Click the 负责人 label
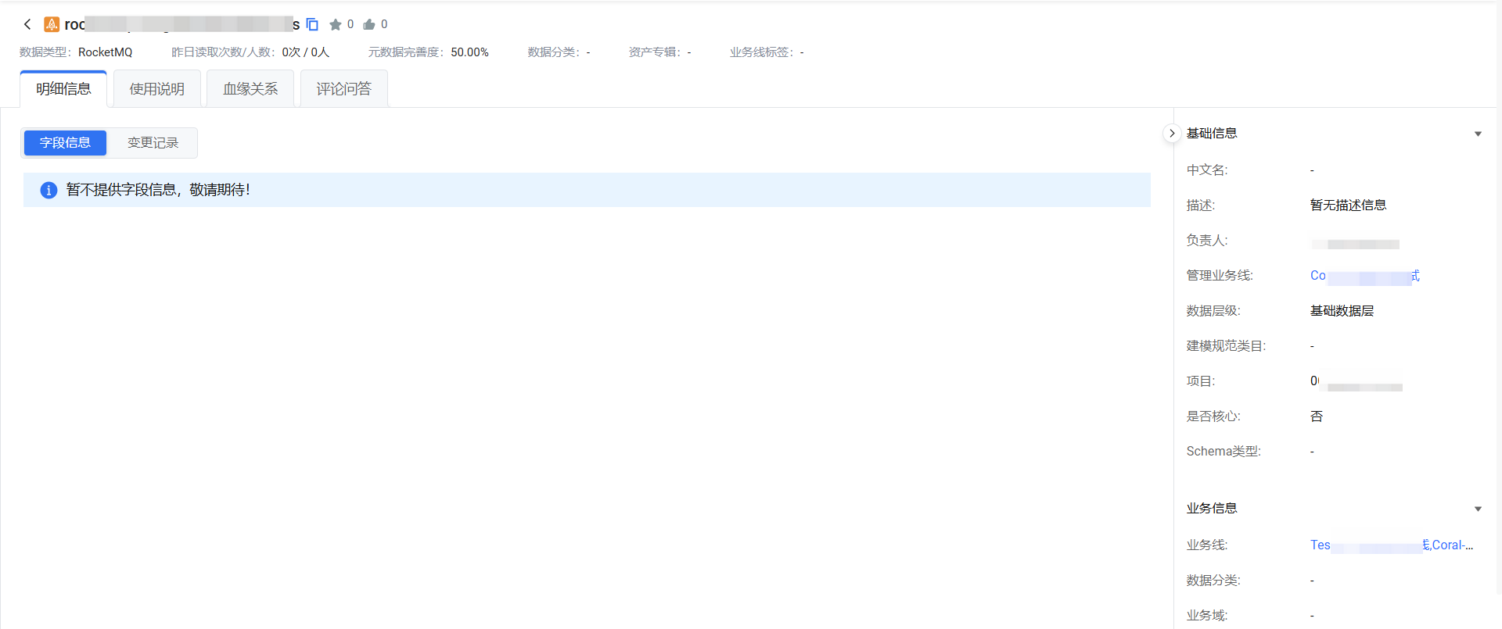The width and height of the screenshot is (1502, 629). 1207,241
